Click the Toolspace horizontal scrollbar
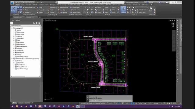This screenshot has width=195, height=109. [26, 77]
